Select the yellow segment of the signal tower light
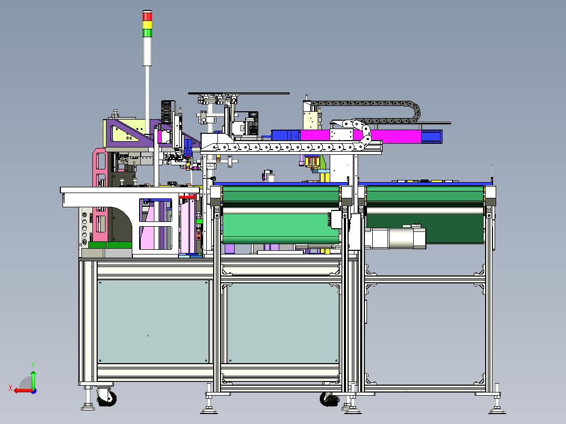Screen dimensions: 566x424 pos(147,25)
